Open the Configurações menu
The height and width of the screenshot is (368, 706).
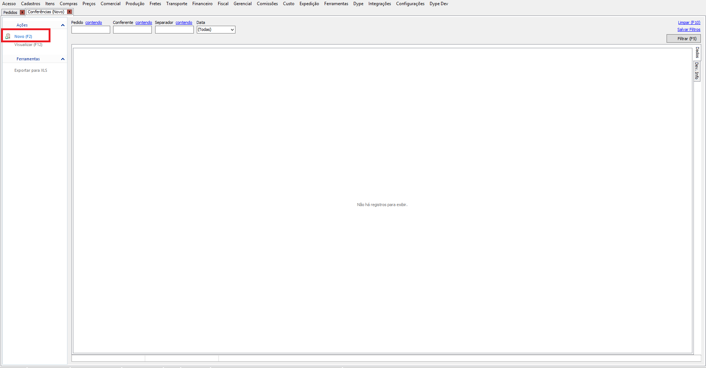tap(410, 4)
